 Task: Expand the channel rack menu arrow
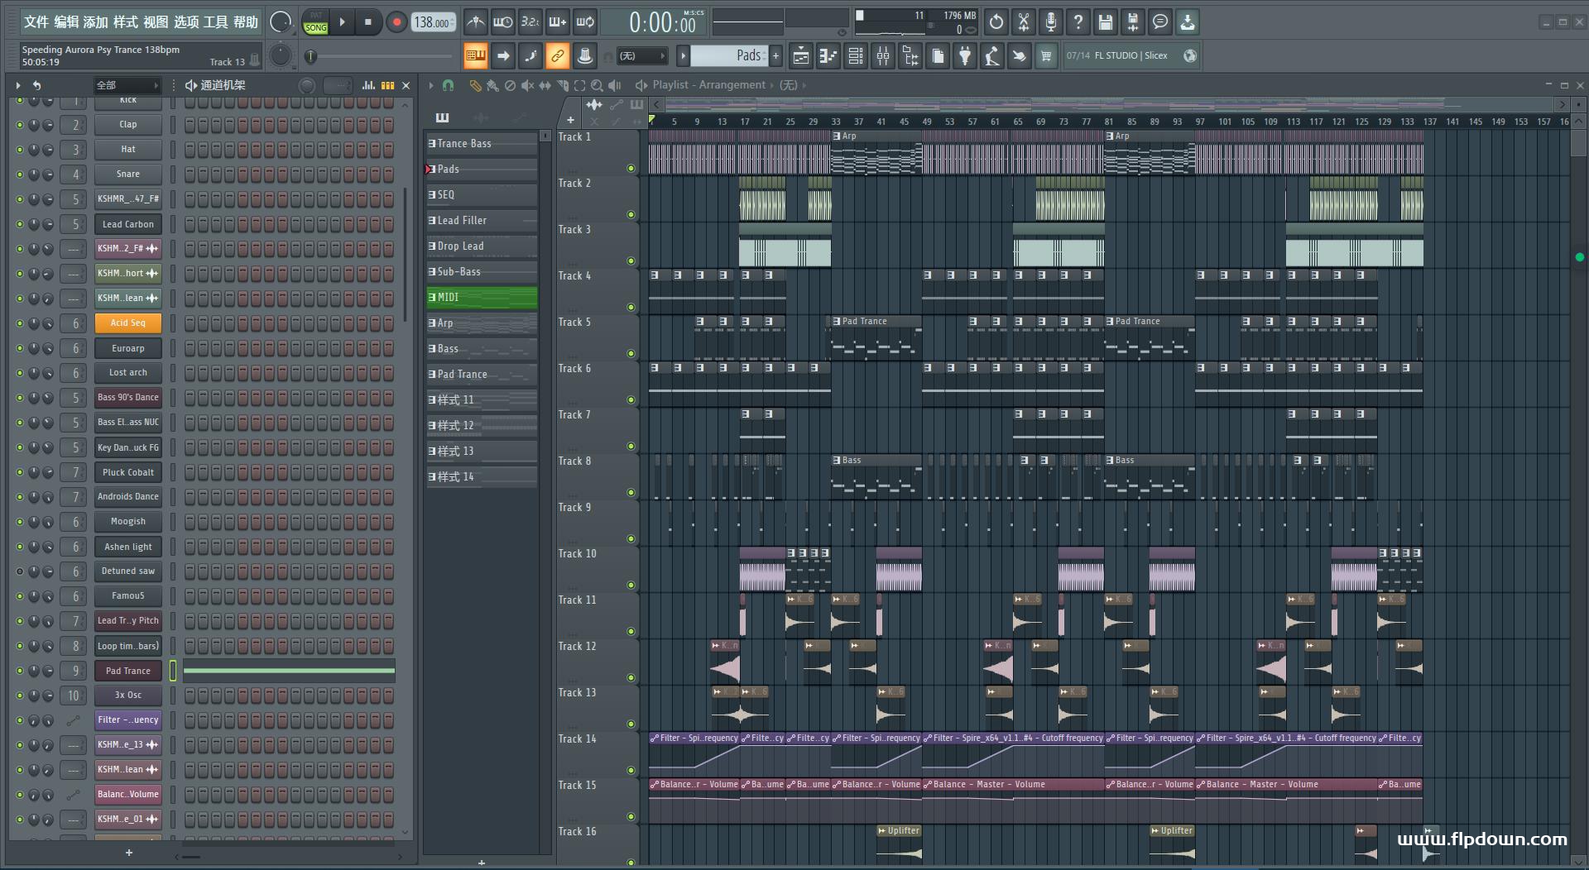pos(17,85)
